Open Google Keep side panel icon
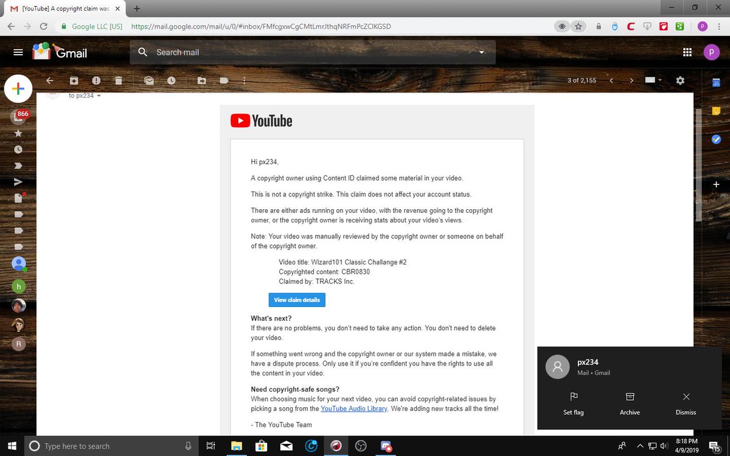The width and height of the screenshot is (730, 456). (716, 111)
